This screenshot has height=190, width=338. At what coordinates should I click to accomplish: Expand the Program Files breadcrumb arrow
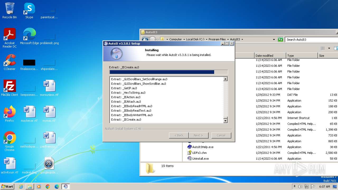coord(228,40)
